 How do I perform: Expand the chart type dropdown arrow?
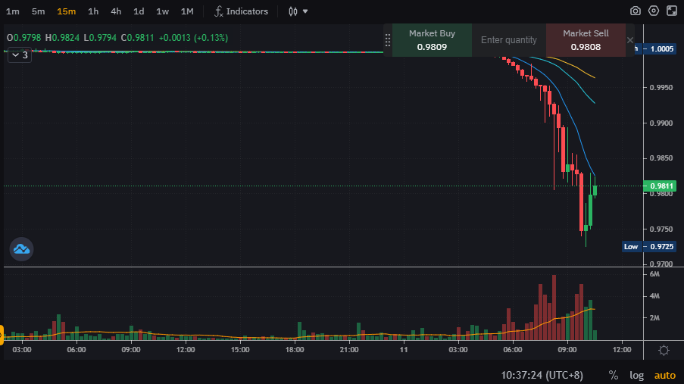(305, 11)
